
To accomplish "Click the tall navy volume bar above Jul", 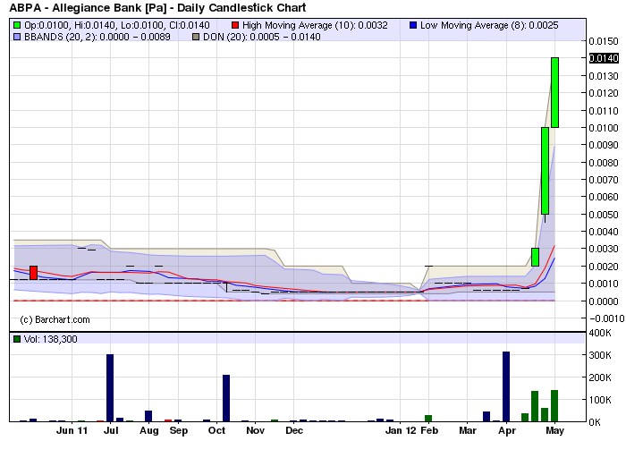I will point(110,387).
